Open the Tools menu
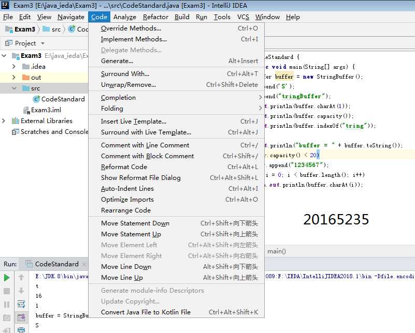The width and height of the screenshot is (415, 333). click(222, 17)
